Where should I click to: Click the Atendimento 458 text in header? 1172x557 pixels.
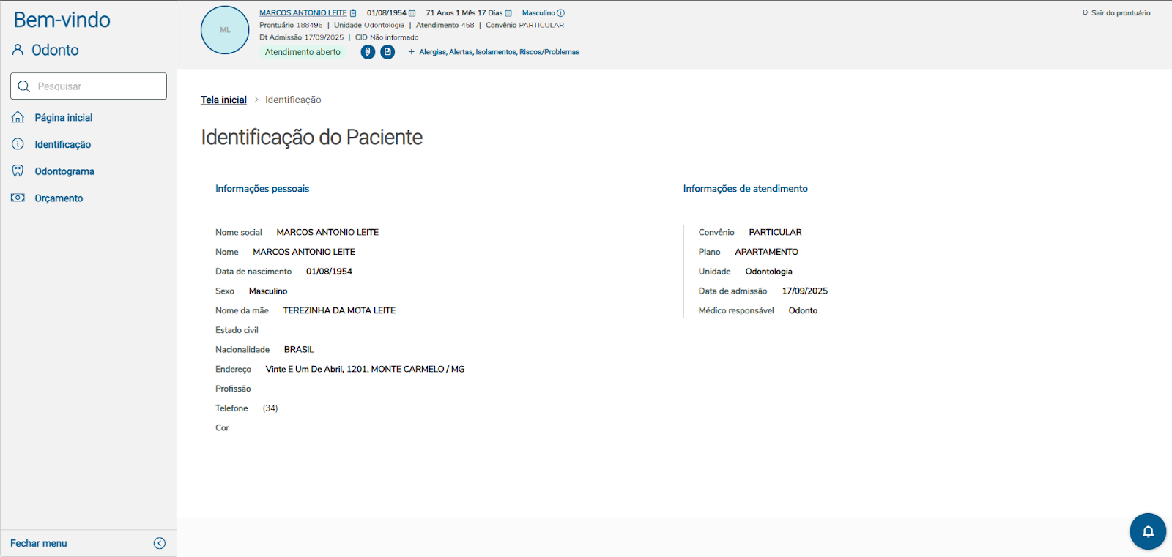(x=445, y=25)
